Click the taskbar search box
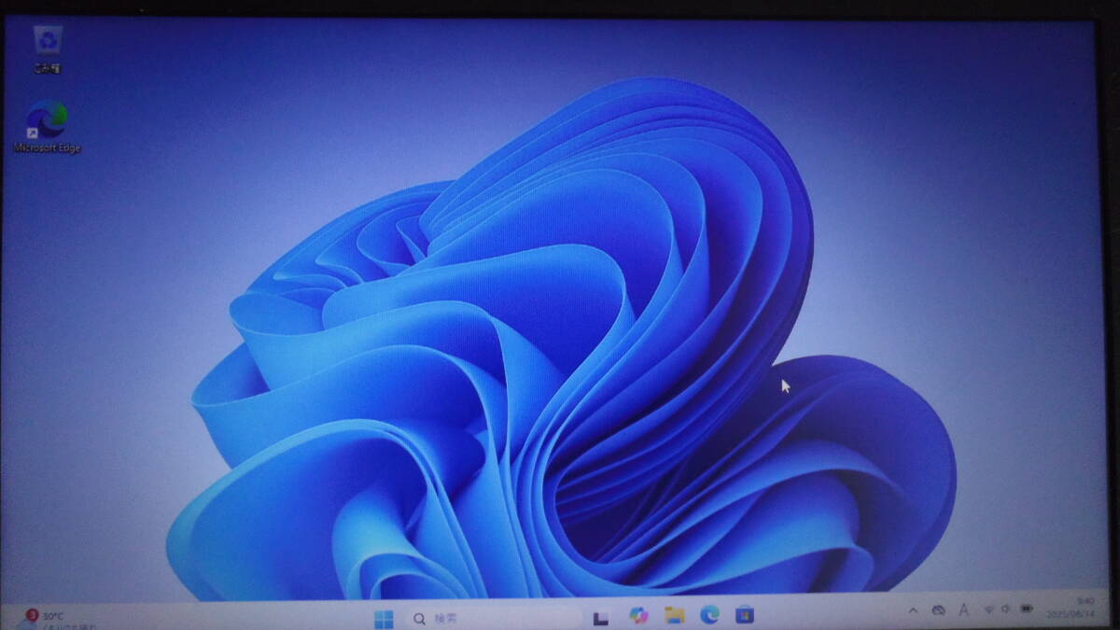The width and height of the screenshot is (1120, 630). (493, 618)
